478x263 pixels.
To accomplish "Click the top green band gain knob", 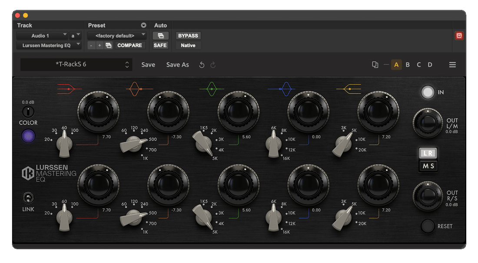I will click(239, 112).
